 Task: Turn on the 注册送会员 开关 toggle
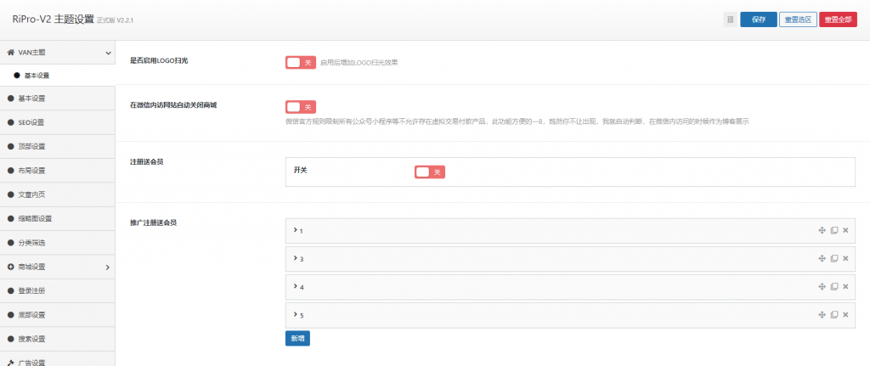[x=429, y=172]
